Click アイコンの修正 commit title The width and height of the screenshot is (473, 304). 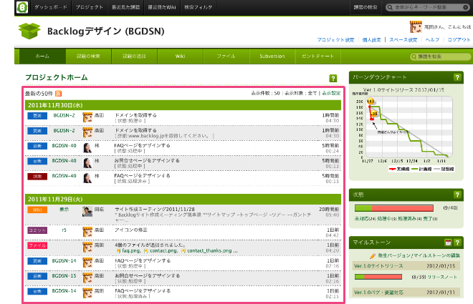point(131,230)
